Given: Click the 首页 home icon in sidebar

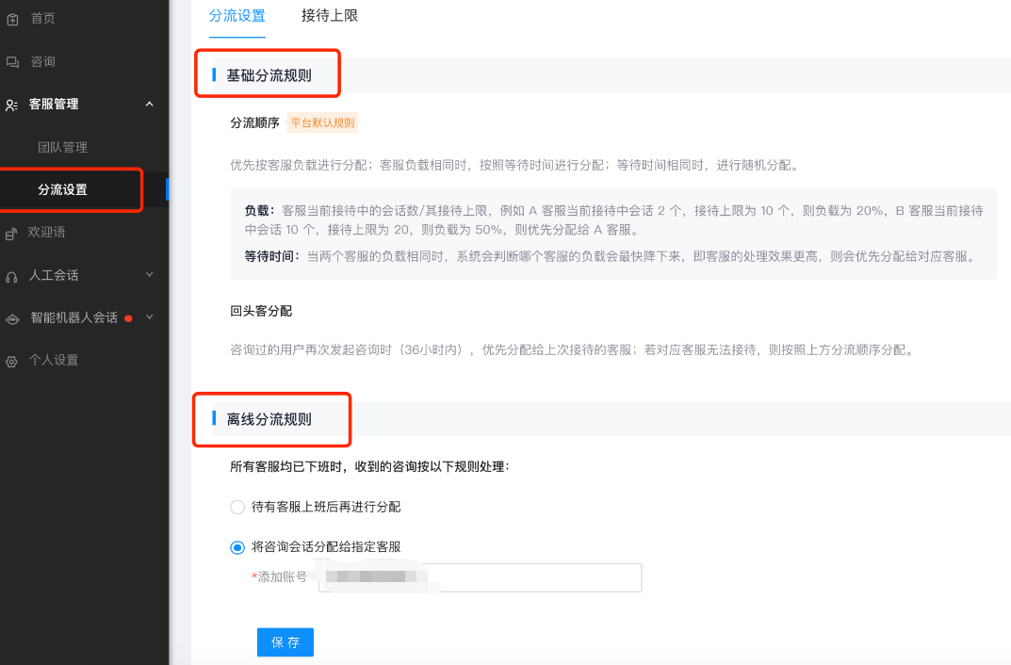Looking at the screenshot, I should point(12,17).
